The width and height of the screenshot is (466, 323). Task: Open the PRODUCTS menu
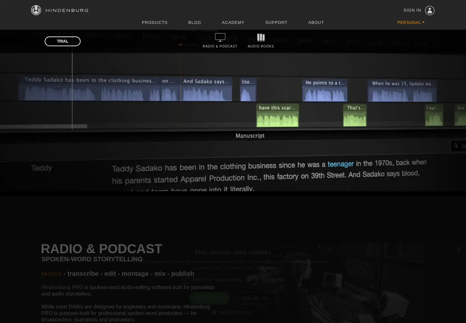point(155,23)
